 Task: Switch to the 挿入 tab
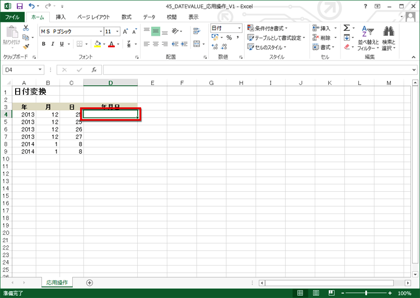tap(60, 17)
